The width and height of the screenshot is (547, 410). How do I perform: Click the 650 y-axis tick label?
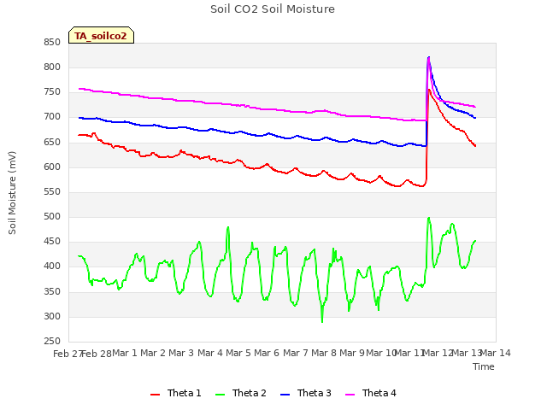52,143
